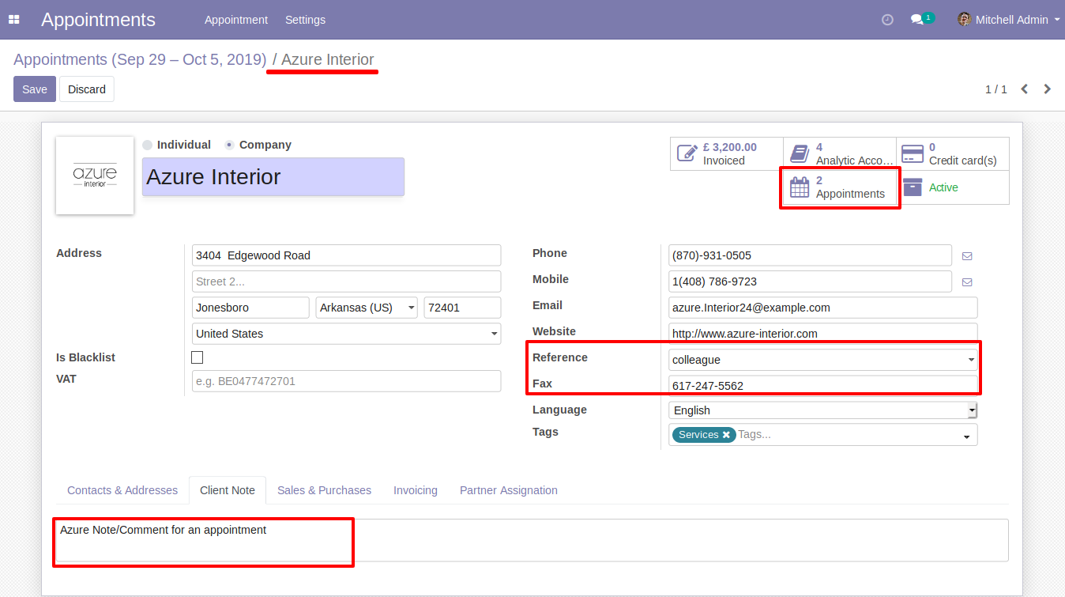This screenshot has height=597, width=1065.
Task: Switch to Contacts & Addresses tab
Action: coord(122,490)
